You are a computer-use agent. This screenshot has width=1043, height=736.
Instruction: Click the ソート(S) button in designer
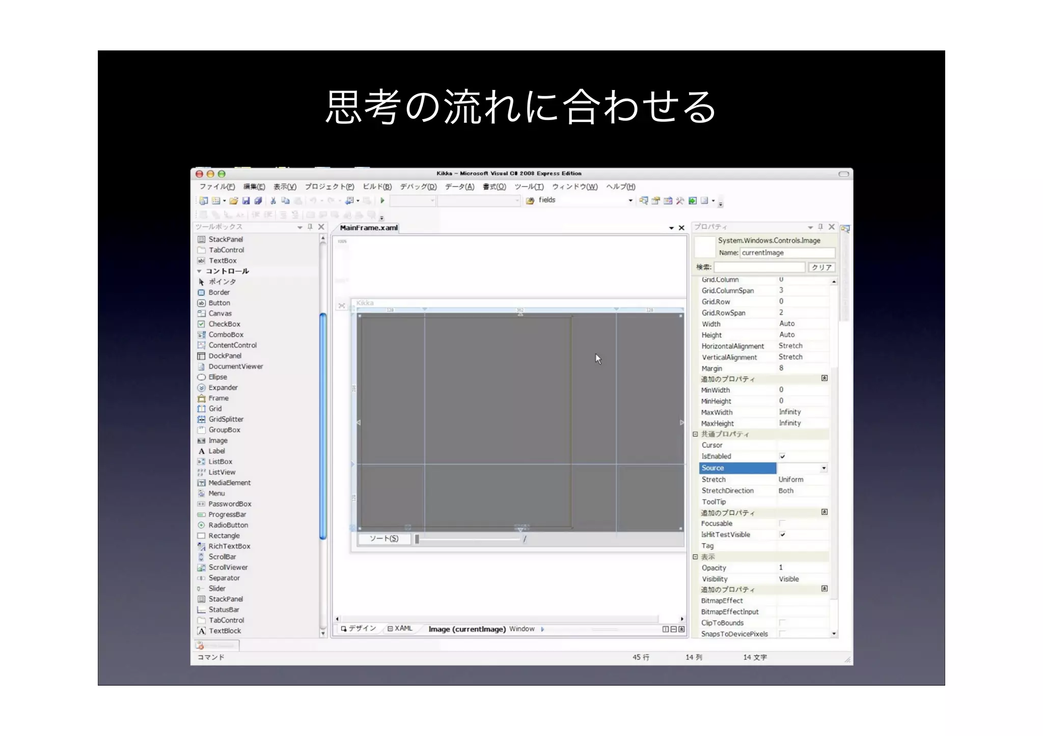384,539
